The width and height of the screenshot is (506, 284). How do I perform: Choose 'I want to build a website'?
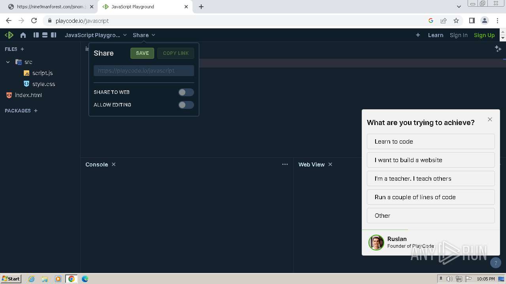coord(431,160)
